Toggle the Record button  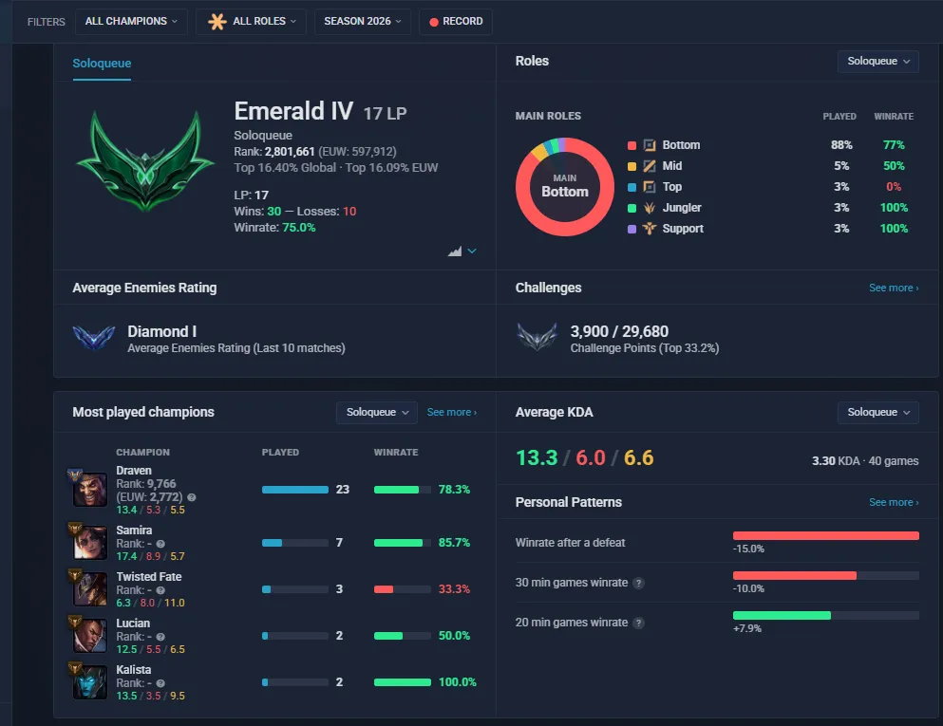[456, 22]
